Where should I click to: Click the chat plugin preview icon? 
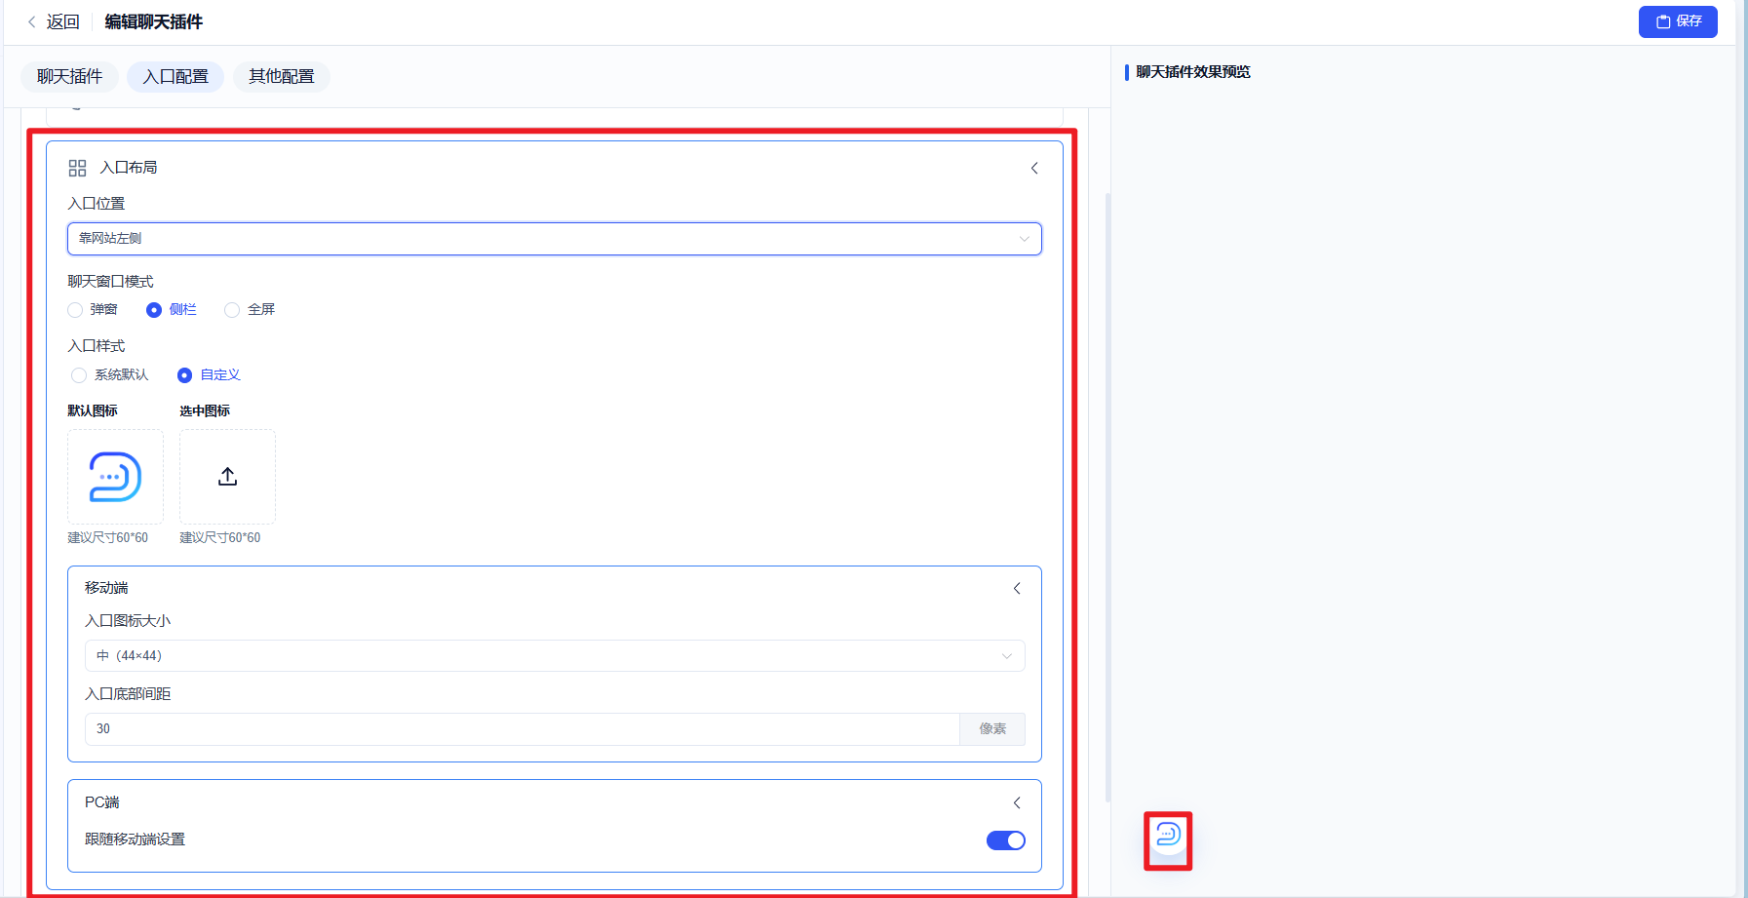(x=1168, y=835)
